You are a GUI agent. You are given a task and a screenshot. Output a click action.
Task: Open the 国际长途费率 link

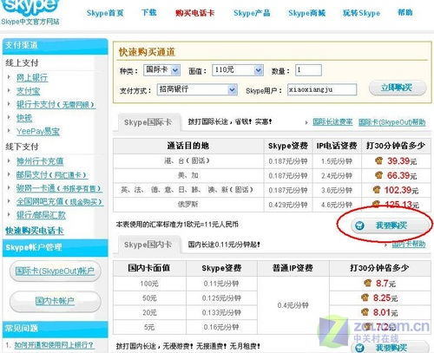[332, 122]
